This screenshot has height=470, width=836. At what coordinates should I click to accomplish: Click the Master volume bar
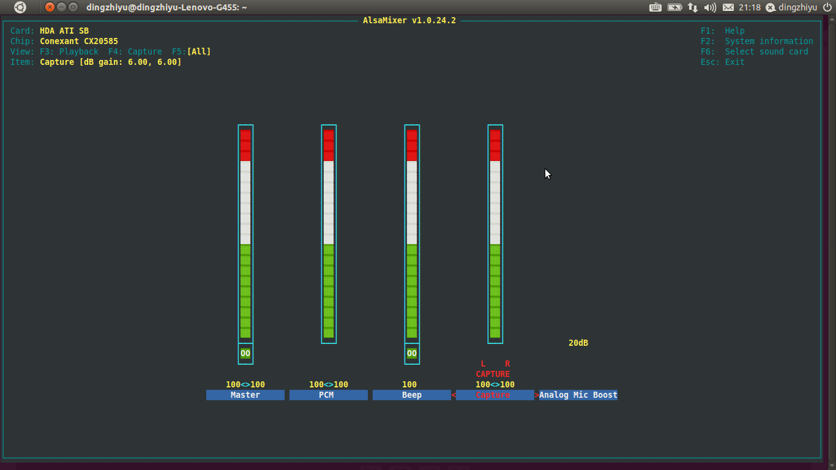pos(245,234)
